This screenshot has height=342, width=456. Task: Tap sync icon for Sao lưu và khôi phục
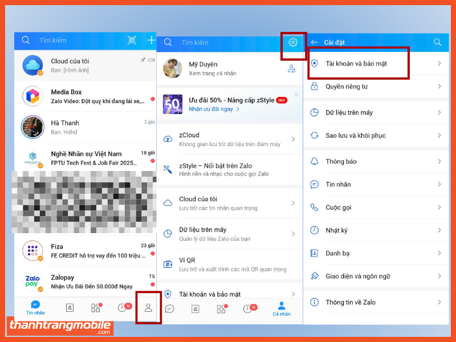[315, 135]
